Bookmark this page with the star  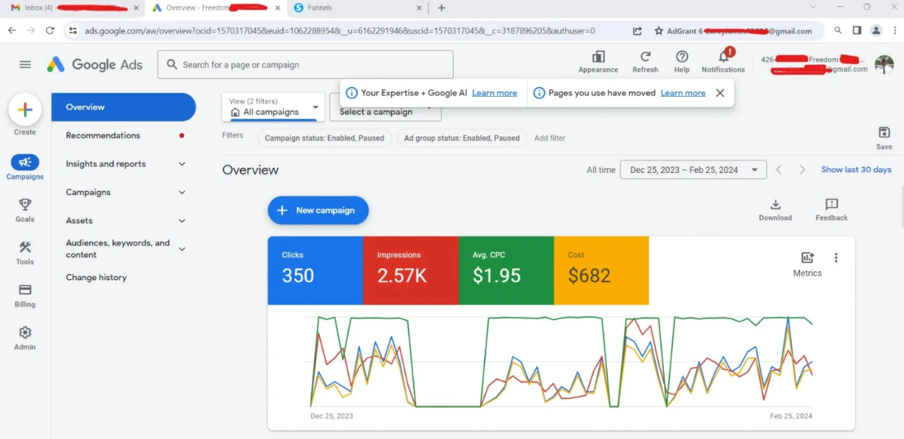tap(659, 31)
